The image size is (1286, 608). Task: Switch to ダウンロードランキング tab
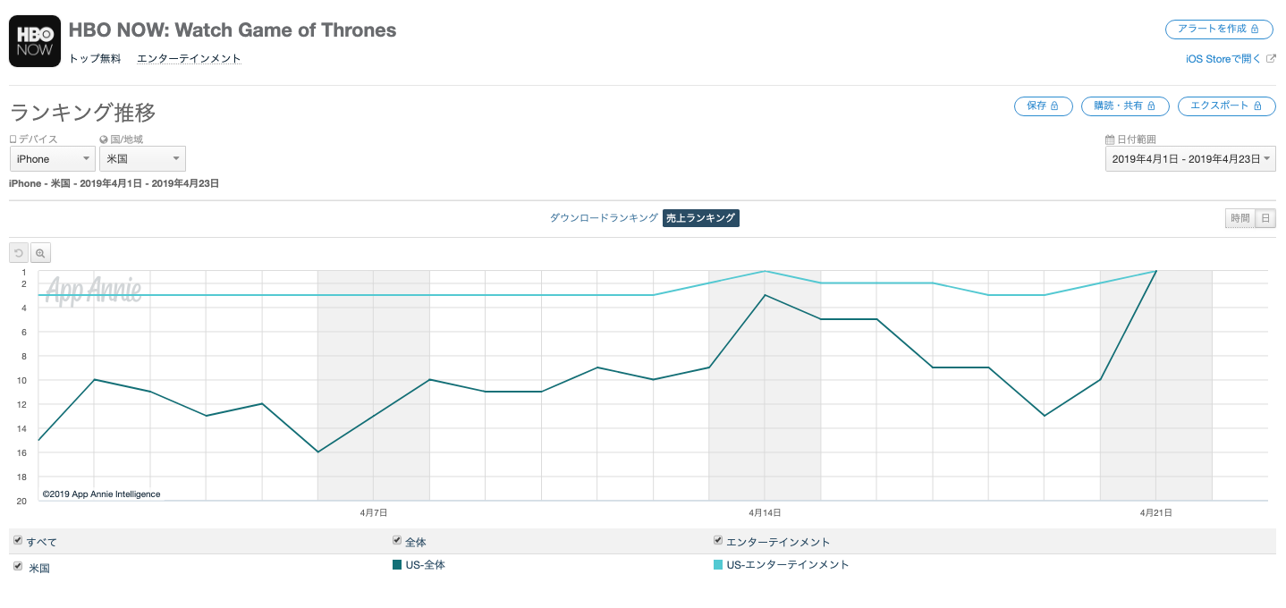604,218
